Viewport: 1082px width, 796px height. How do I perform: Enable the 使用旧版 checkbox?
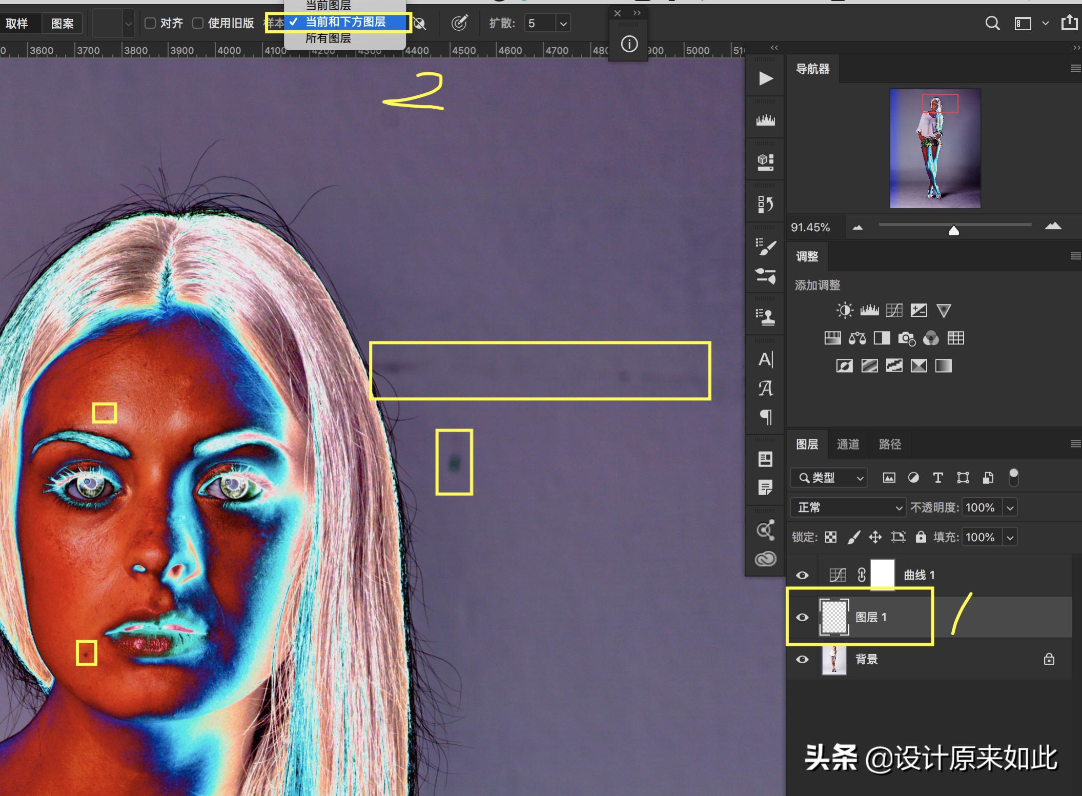coord(198,23)
